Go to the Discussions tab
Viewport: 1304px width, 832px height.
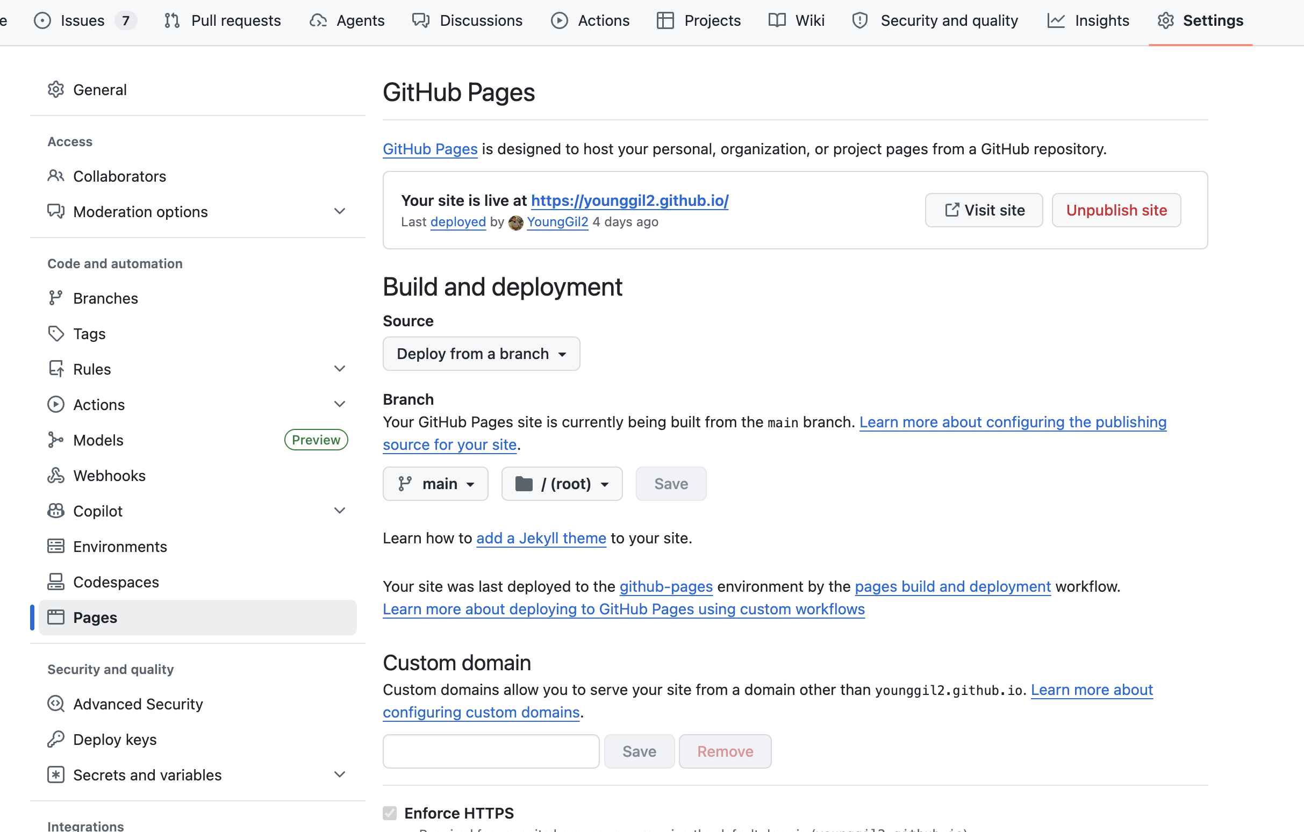point(467,20)
